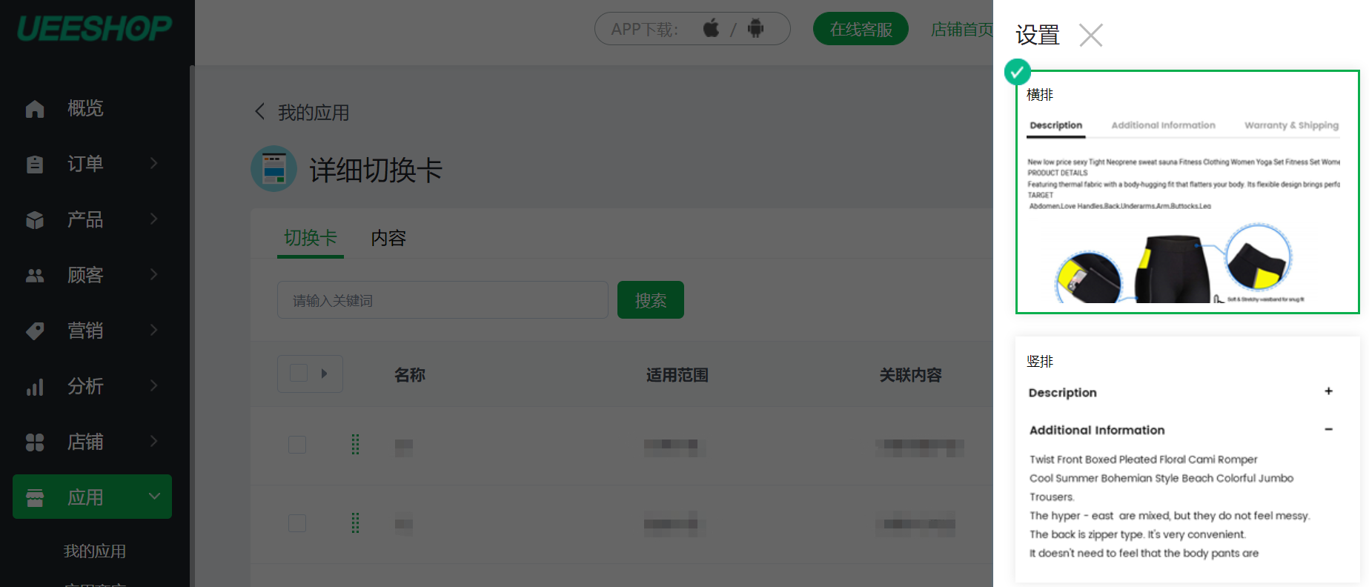The height and width of the screenshot is (587, 1369).
Task: Click the Android app download icon
Action: tap(755, 29)
